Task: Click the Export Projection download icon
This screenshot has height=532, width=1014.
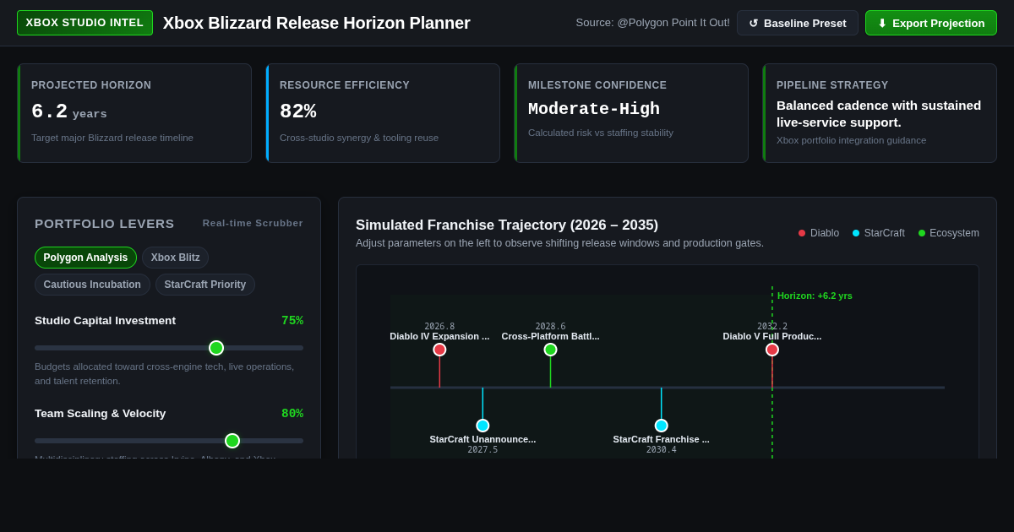Action: (x=881, y=23)
